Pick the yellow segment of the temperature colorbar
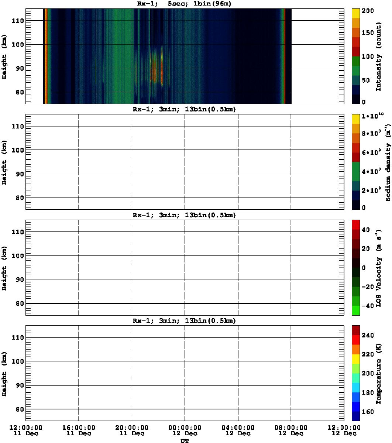This screenshot has width=392, height=443. 356,359
